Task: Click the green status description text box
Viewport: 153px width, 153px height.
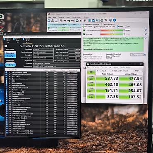Action: [x=113, y=44]
